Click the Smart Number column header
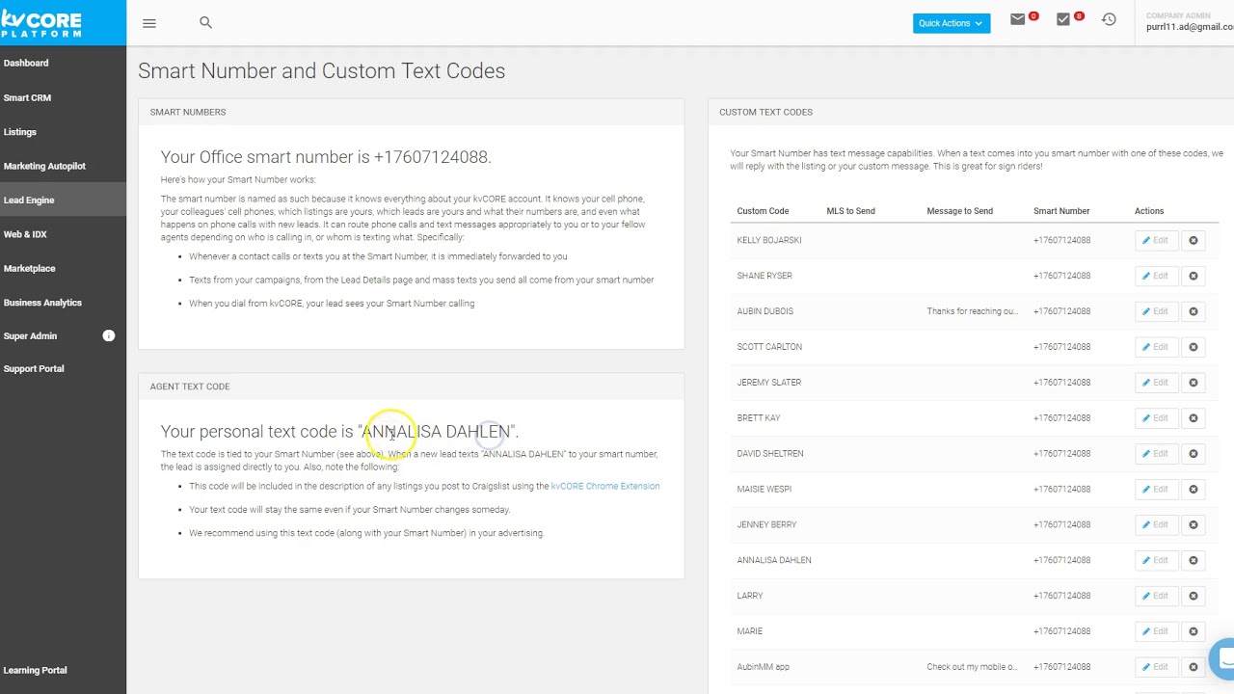Image resolution: width=1234 pixels, height=694 pixels. pyautogui.click(x=1061, y=211)
